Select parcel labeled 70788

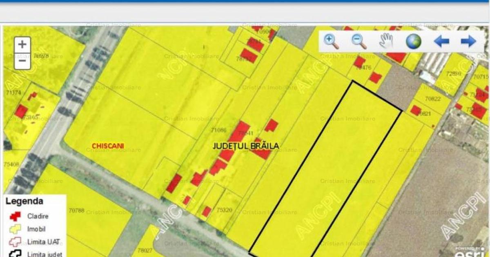77,211
